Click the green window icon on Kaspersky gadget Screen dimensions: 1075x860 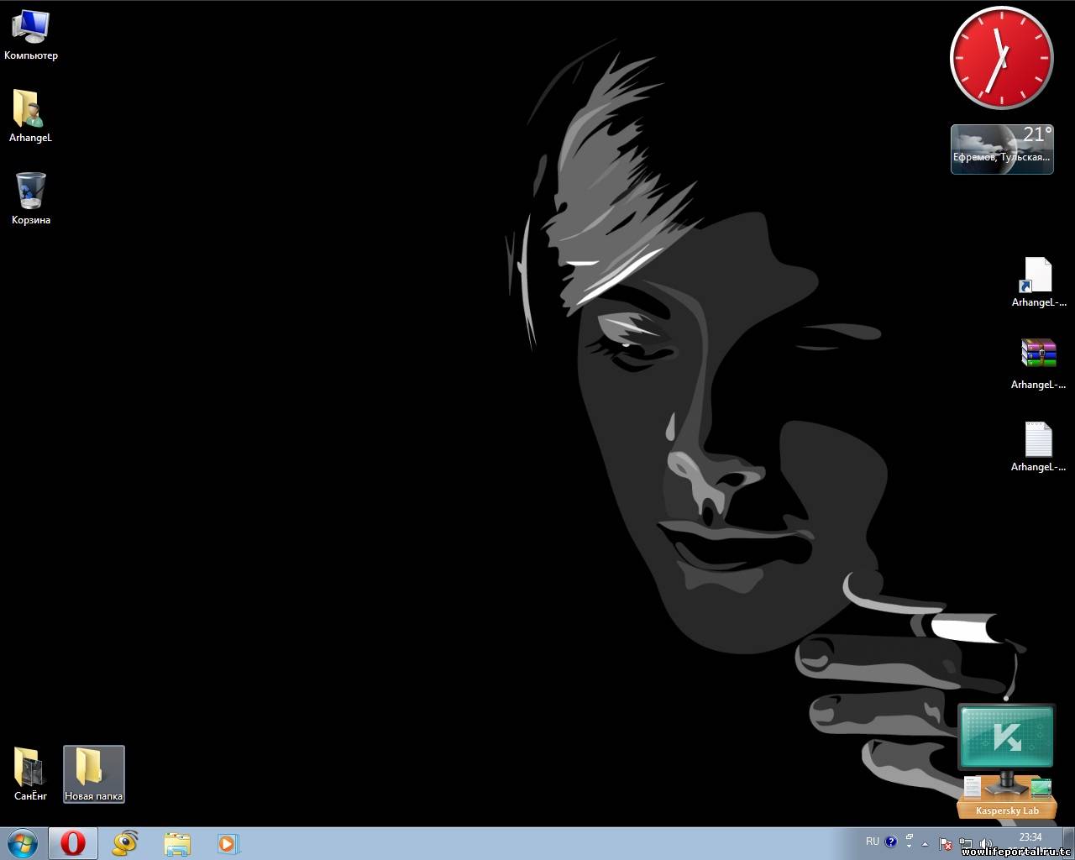click(1041, 788)
